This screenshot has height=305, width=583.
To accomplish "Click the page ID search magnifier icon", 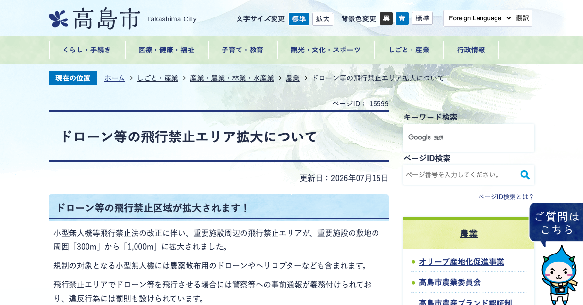I will tap(525, 175).
